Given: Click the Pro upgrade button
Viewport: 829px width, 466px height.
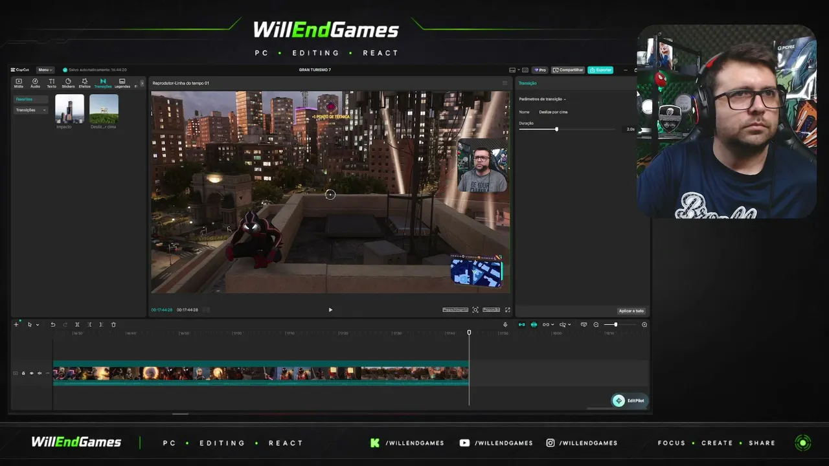Looking at the screenshot, I should (540, 70).
